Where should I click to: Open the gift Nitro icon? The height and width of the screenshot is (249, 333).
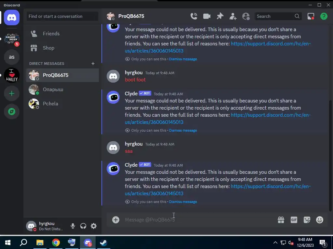pos(281,220)
